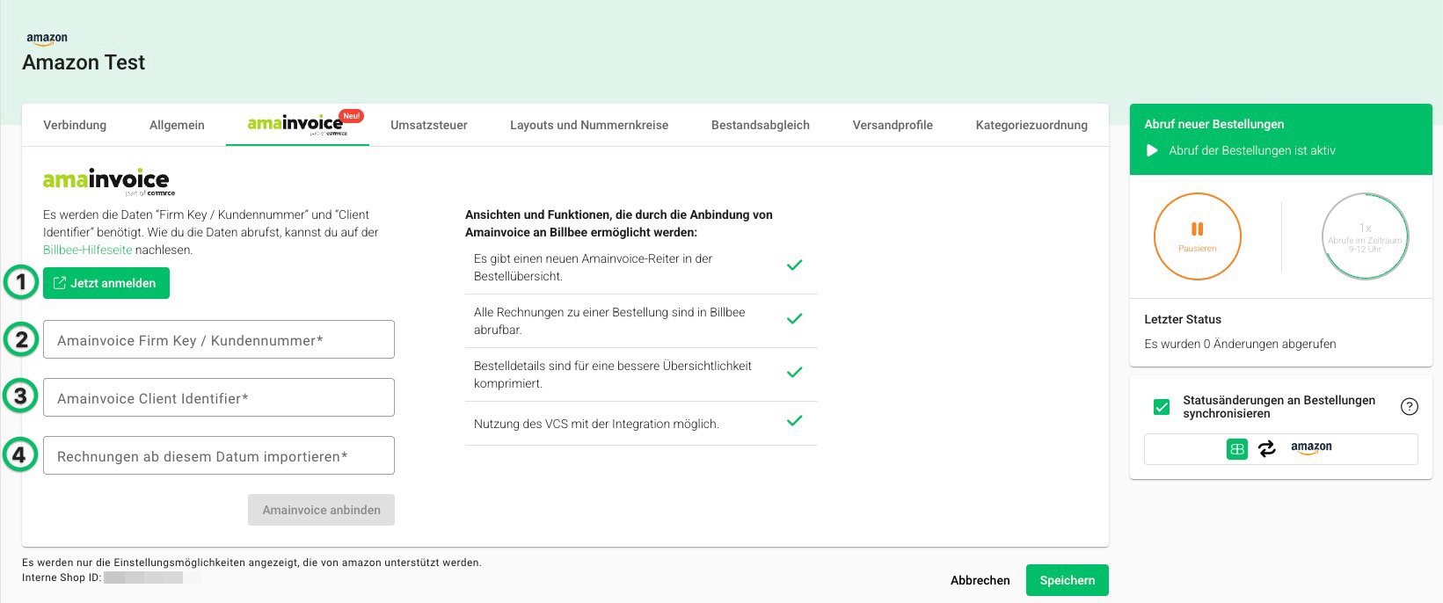
Task: Pause order retrieval with the Pausieren button
Action: (x=1197, y=236)
